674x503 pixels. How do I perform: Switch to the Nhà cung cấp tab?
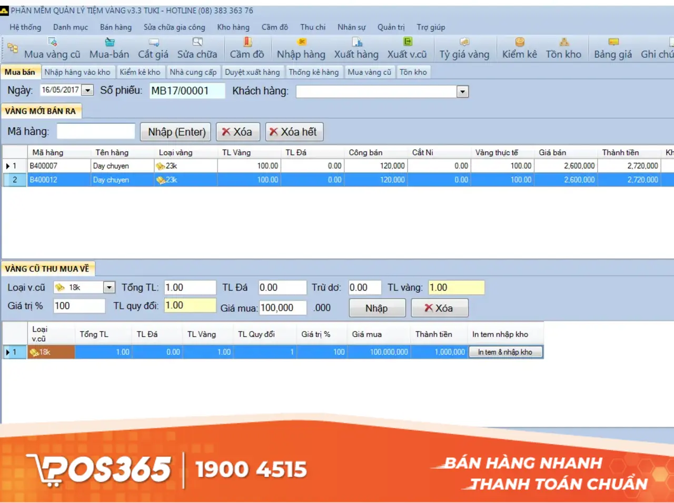tap(193, 72)
